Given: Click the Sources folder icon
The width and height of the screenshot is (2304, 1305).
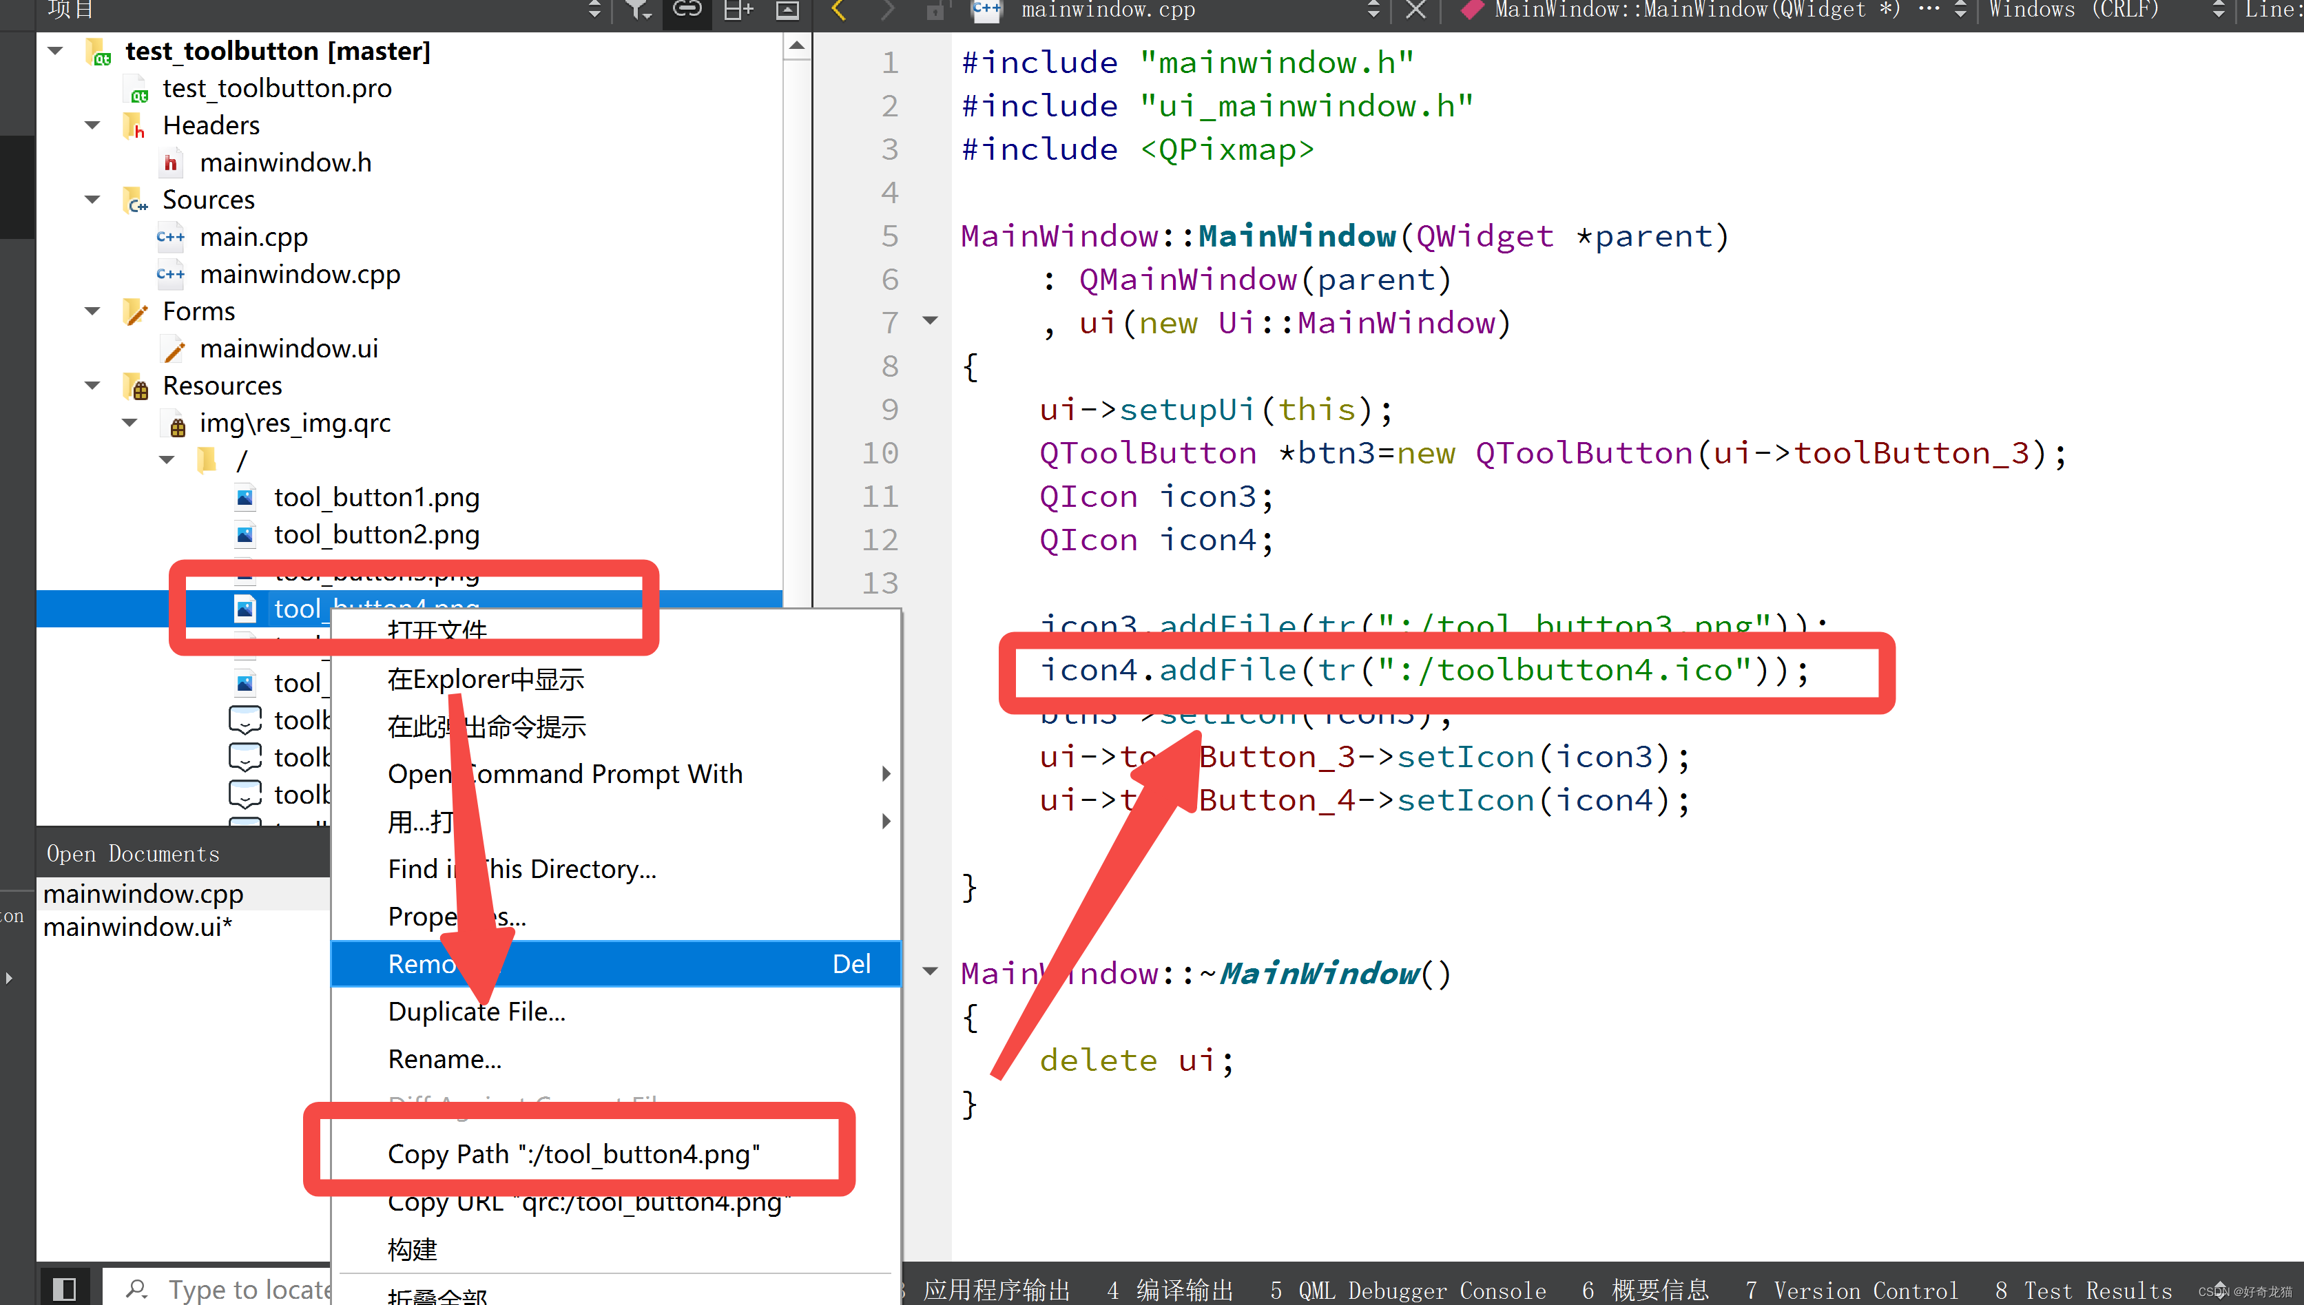Looking at the screenshot, I should coord(136,201).
